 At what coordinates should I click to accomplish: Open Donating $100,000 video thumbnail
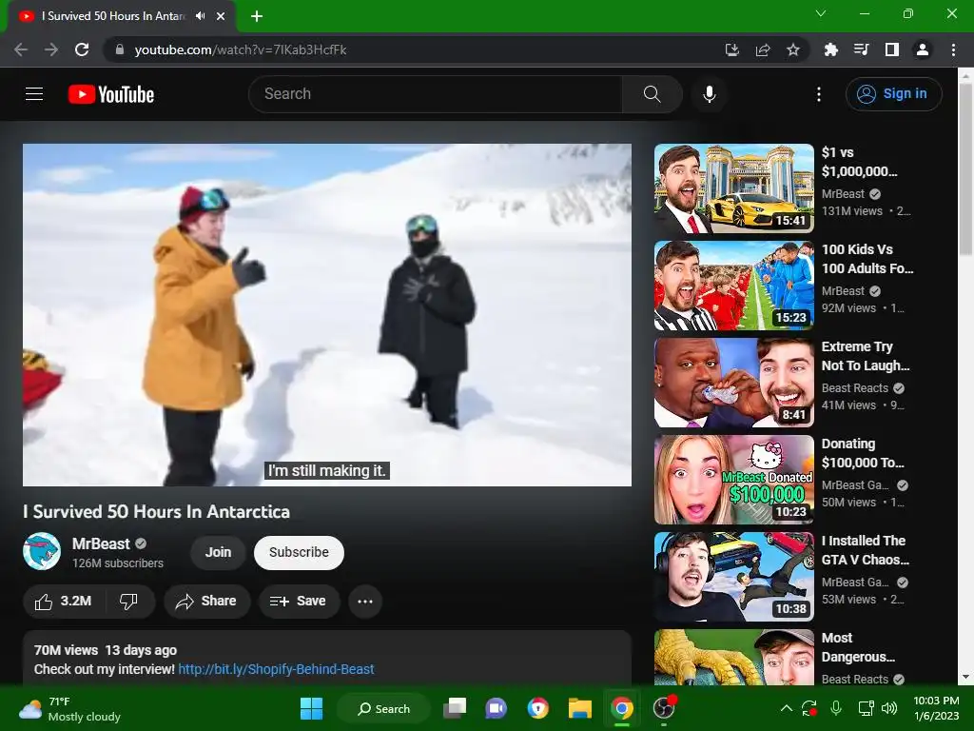pyautogui.click(x=733, y=480)
